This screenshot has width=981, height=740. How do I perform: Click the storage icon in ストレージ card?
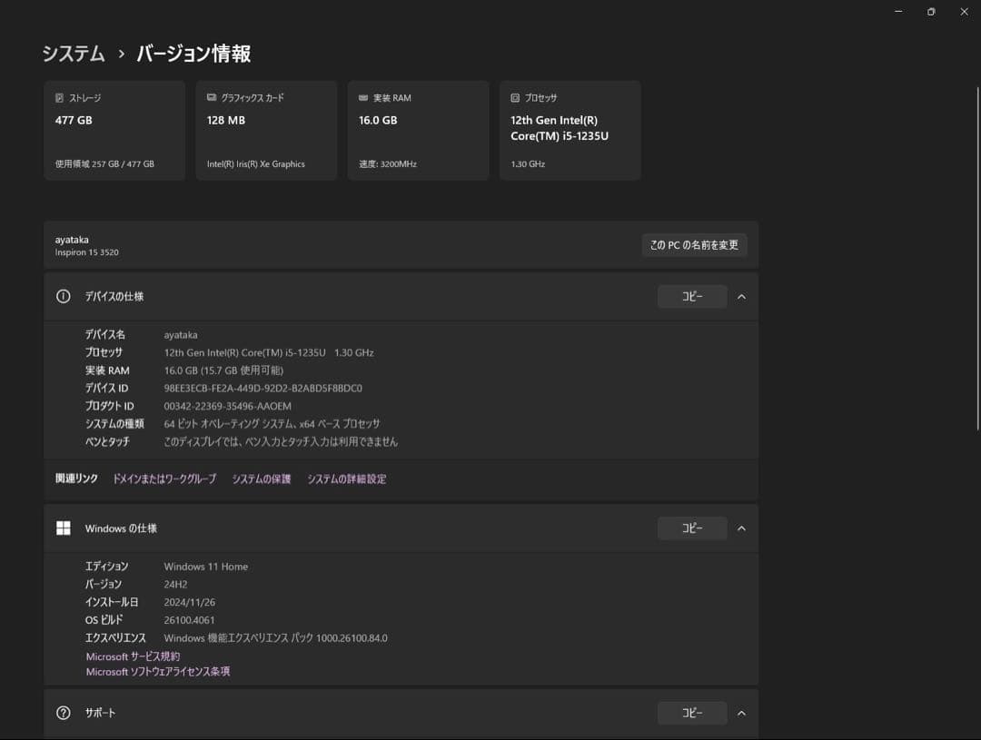(x=60, y=98)
